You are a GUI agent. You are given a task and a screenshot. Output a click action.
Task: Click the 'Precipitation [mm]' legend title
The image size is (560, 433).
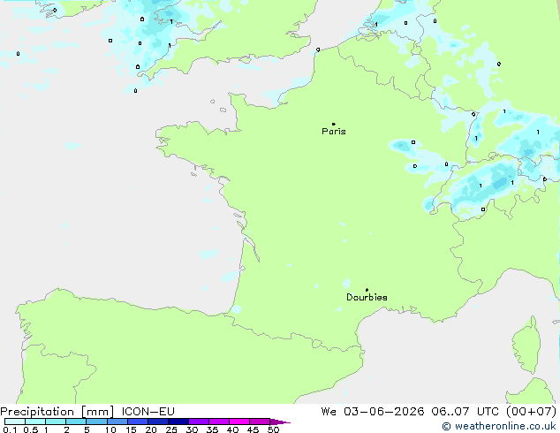point(57,411)
